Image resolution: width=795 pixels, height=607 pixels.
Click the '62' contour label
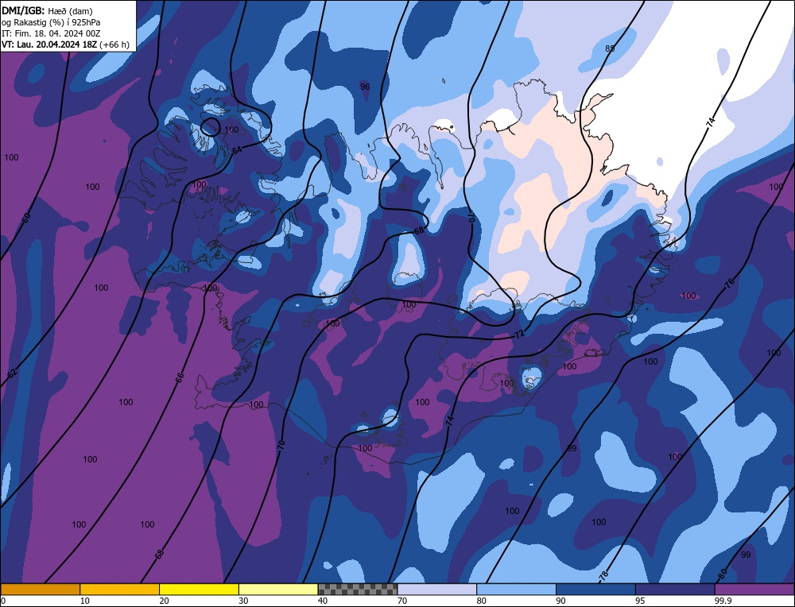click(x=13, y=373)
